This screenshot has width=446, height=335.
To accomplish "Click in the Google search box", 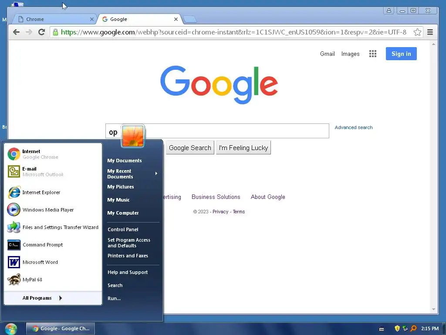I will 217,131.
